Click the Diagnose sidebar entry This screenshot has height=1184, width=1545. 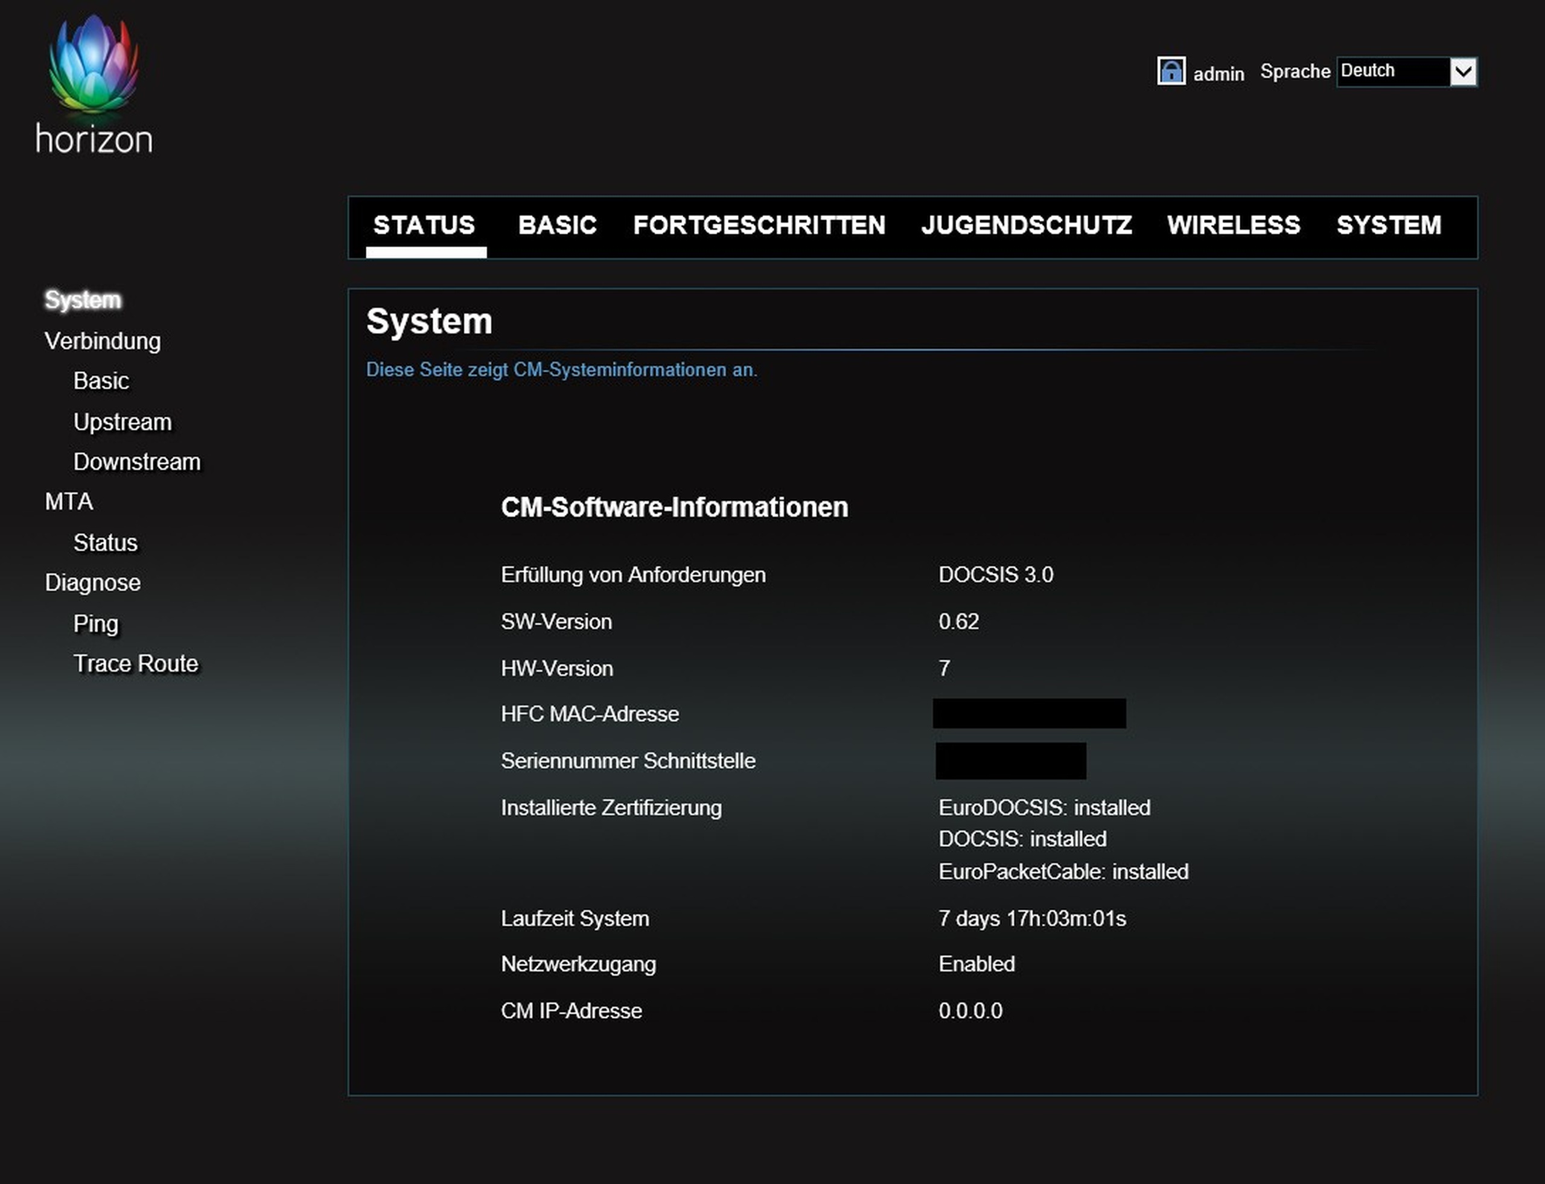click(93, 583)
